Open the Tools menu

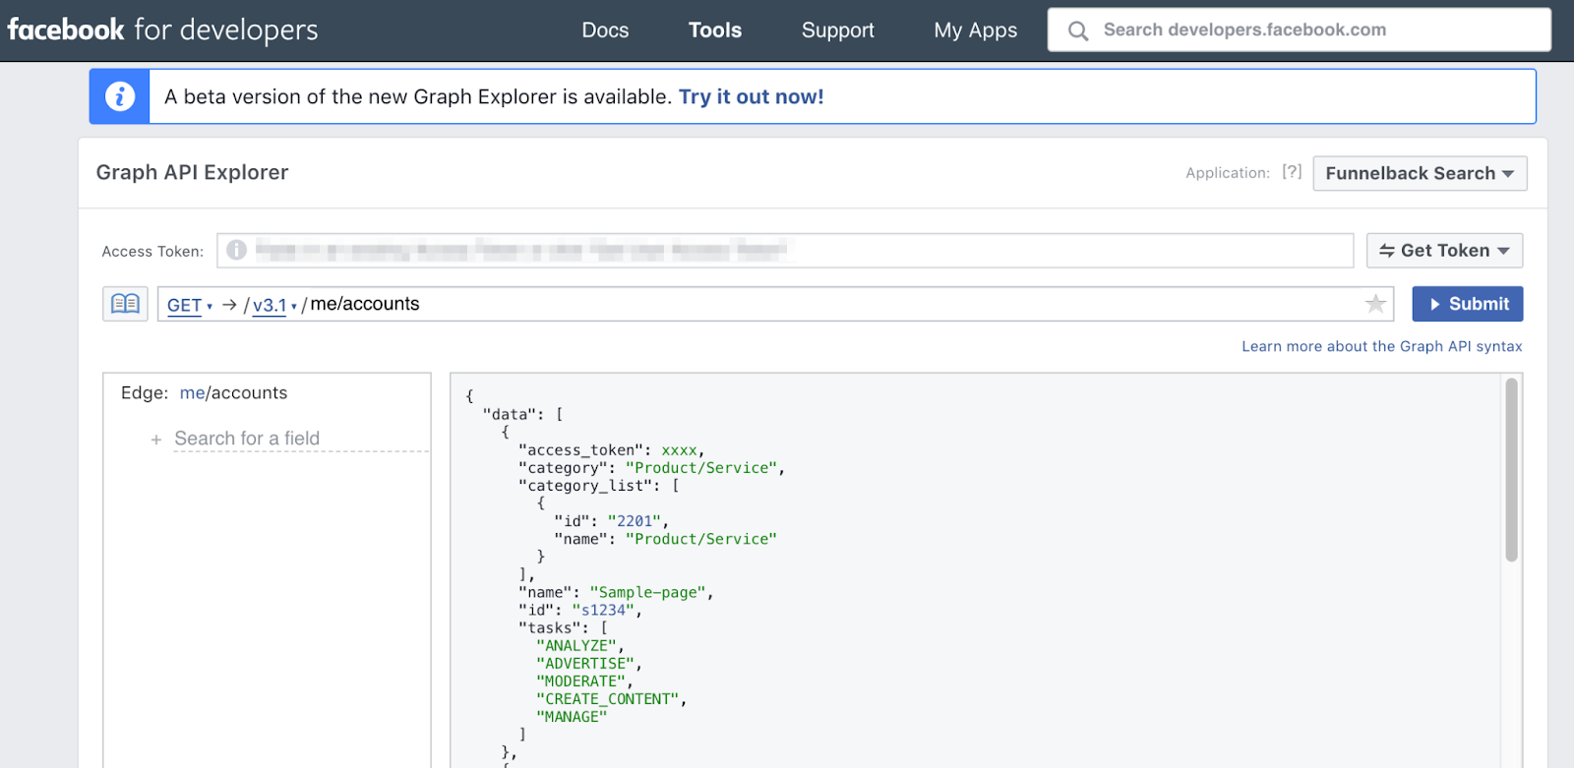(715, 30)
